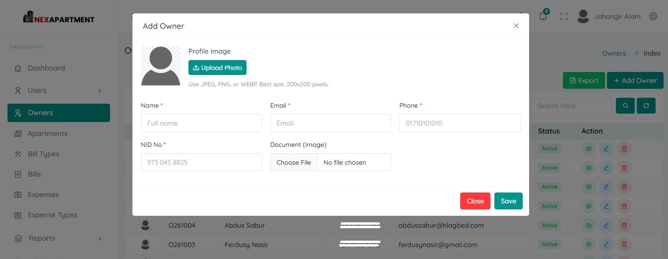668x259 pixels.
Task: Open the notifications bell icon
Action: (x=543, y=16)
